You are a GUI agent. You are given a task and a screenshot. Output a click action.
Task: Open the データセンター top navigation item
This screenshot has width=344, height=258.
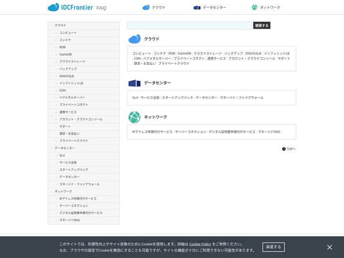210,8
